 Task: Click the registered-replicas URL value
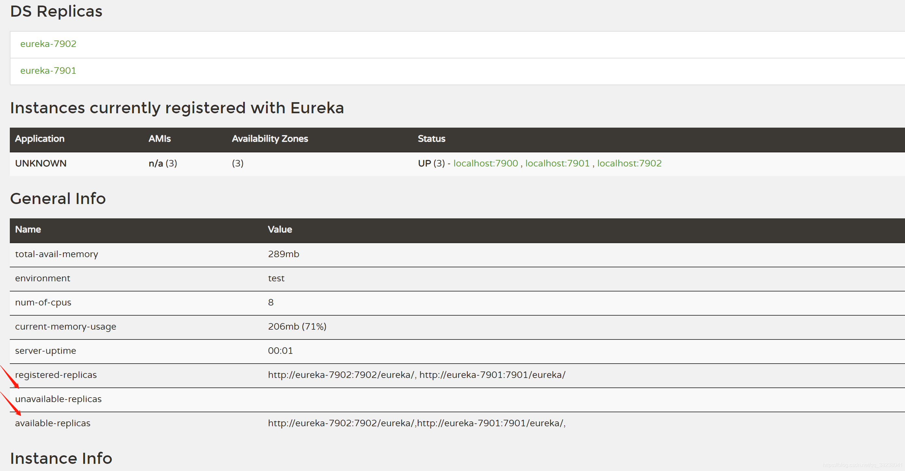[416, 375]
